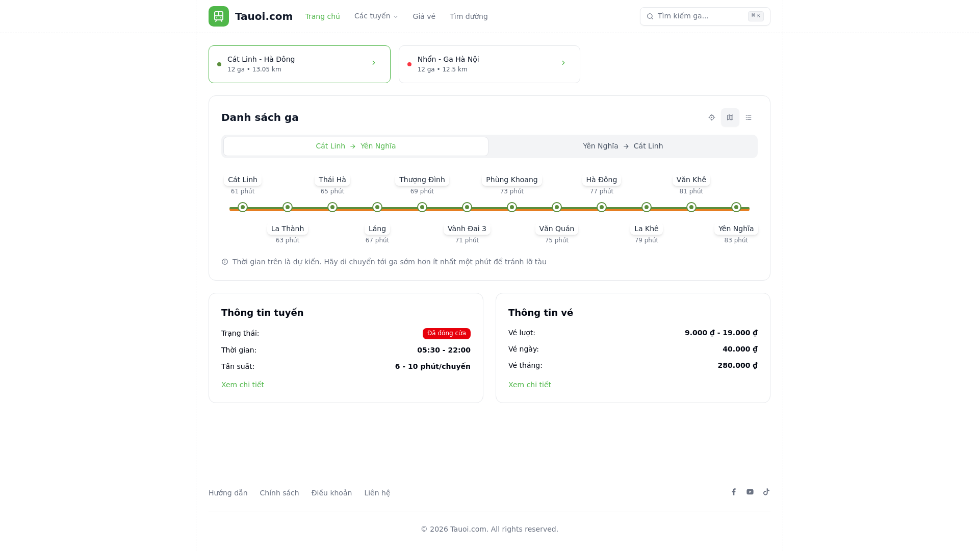Open Nhổn - Ga Hà Nội line chevron
This screenshot has height=551, width=979.
point(563,63)
